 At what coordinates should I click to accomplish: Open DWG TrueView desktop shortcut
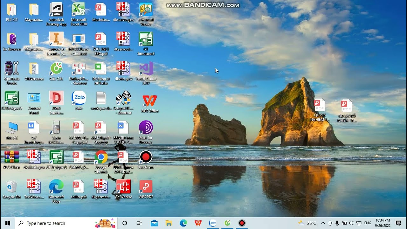pyautogui.click(x=56, y=103)
